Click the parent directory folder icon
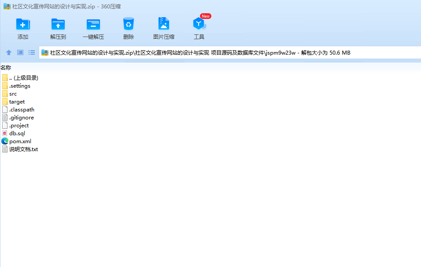Screen dimensions: 421x267 5,78
